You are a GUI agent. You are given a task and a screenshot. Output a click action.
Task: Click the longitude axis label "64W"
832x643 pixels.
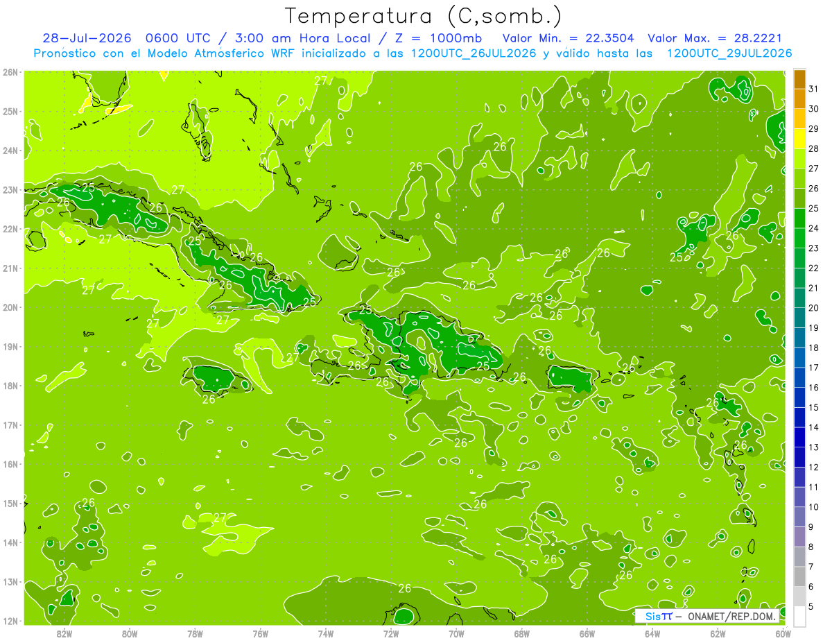pyautogui.click(x=652, y=633)
